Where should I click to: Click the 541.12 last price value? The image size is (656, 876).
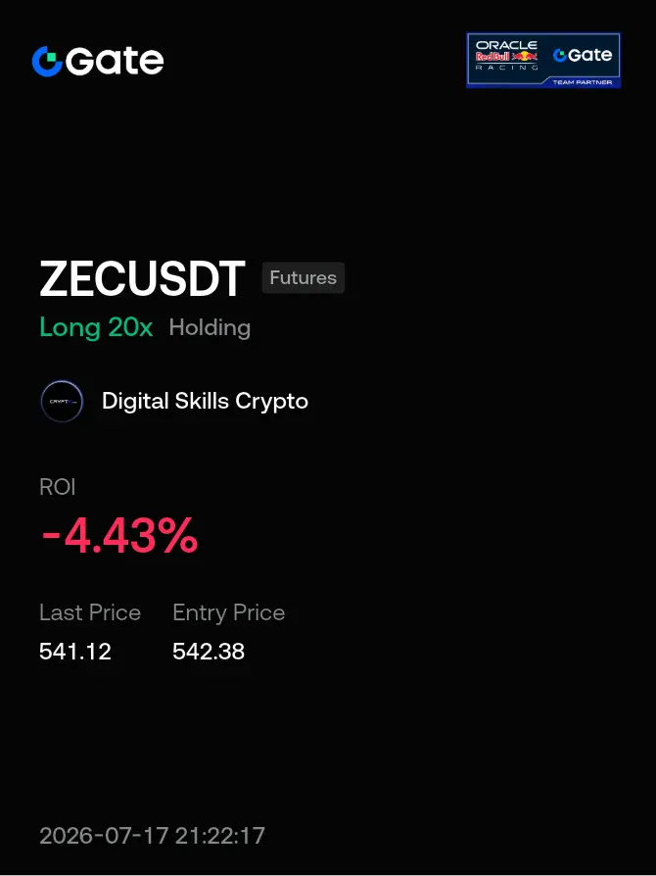75,652
